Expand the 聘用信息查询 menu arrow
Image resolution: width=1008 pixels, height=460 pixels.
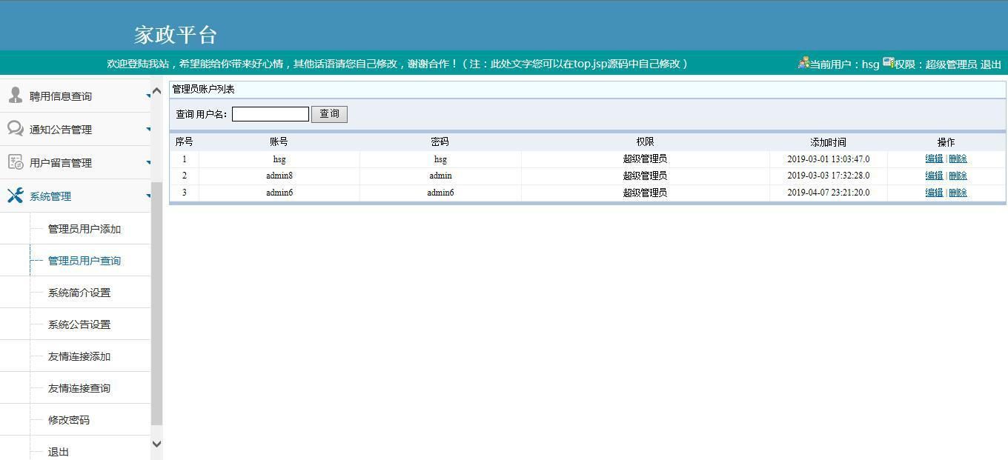148,96
